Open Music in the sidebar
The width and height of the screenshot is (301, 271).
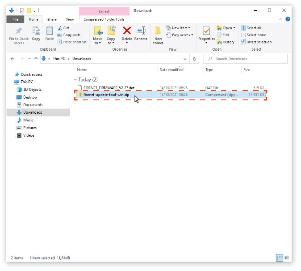coord(28,120)
